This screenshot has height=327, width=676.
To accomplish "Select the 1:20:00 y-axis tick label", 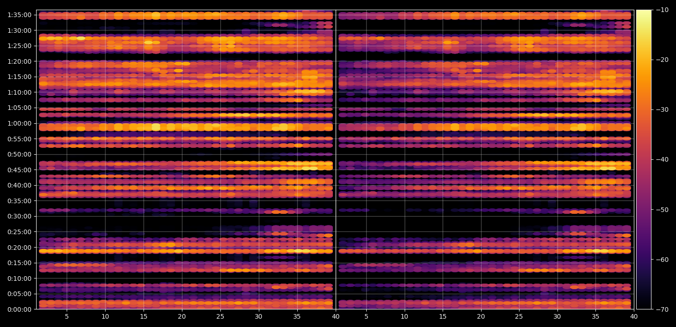I will [19, 61].
